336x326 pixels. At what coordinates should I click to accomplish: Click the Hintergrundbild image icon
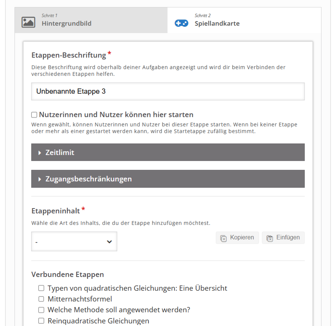[28, 22]
